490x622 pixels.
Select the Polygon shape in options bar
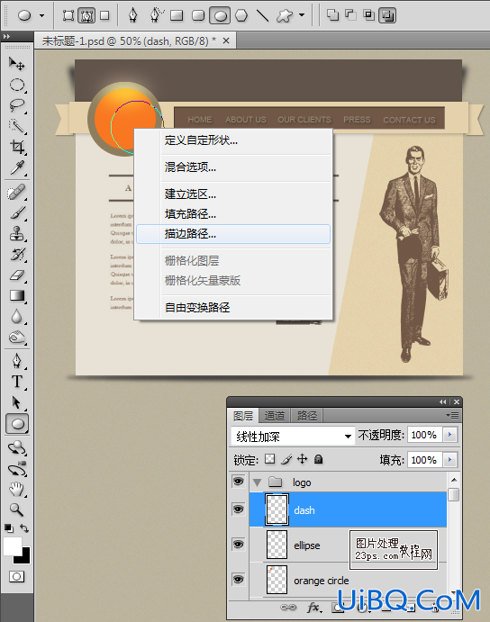[241, 16]
